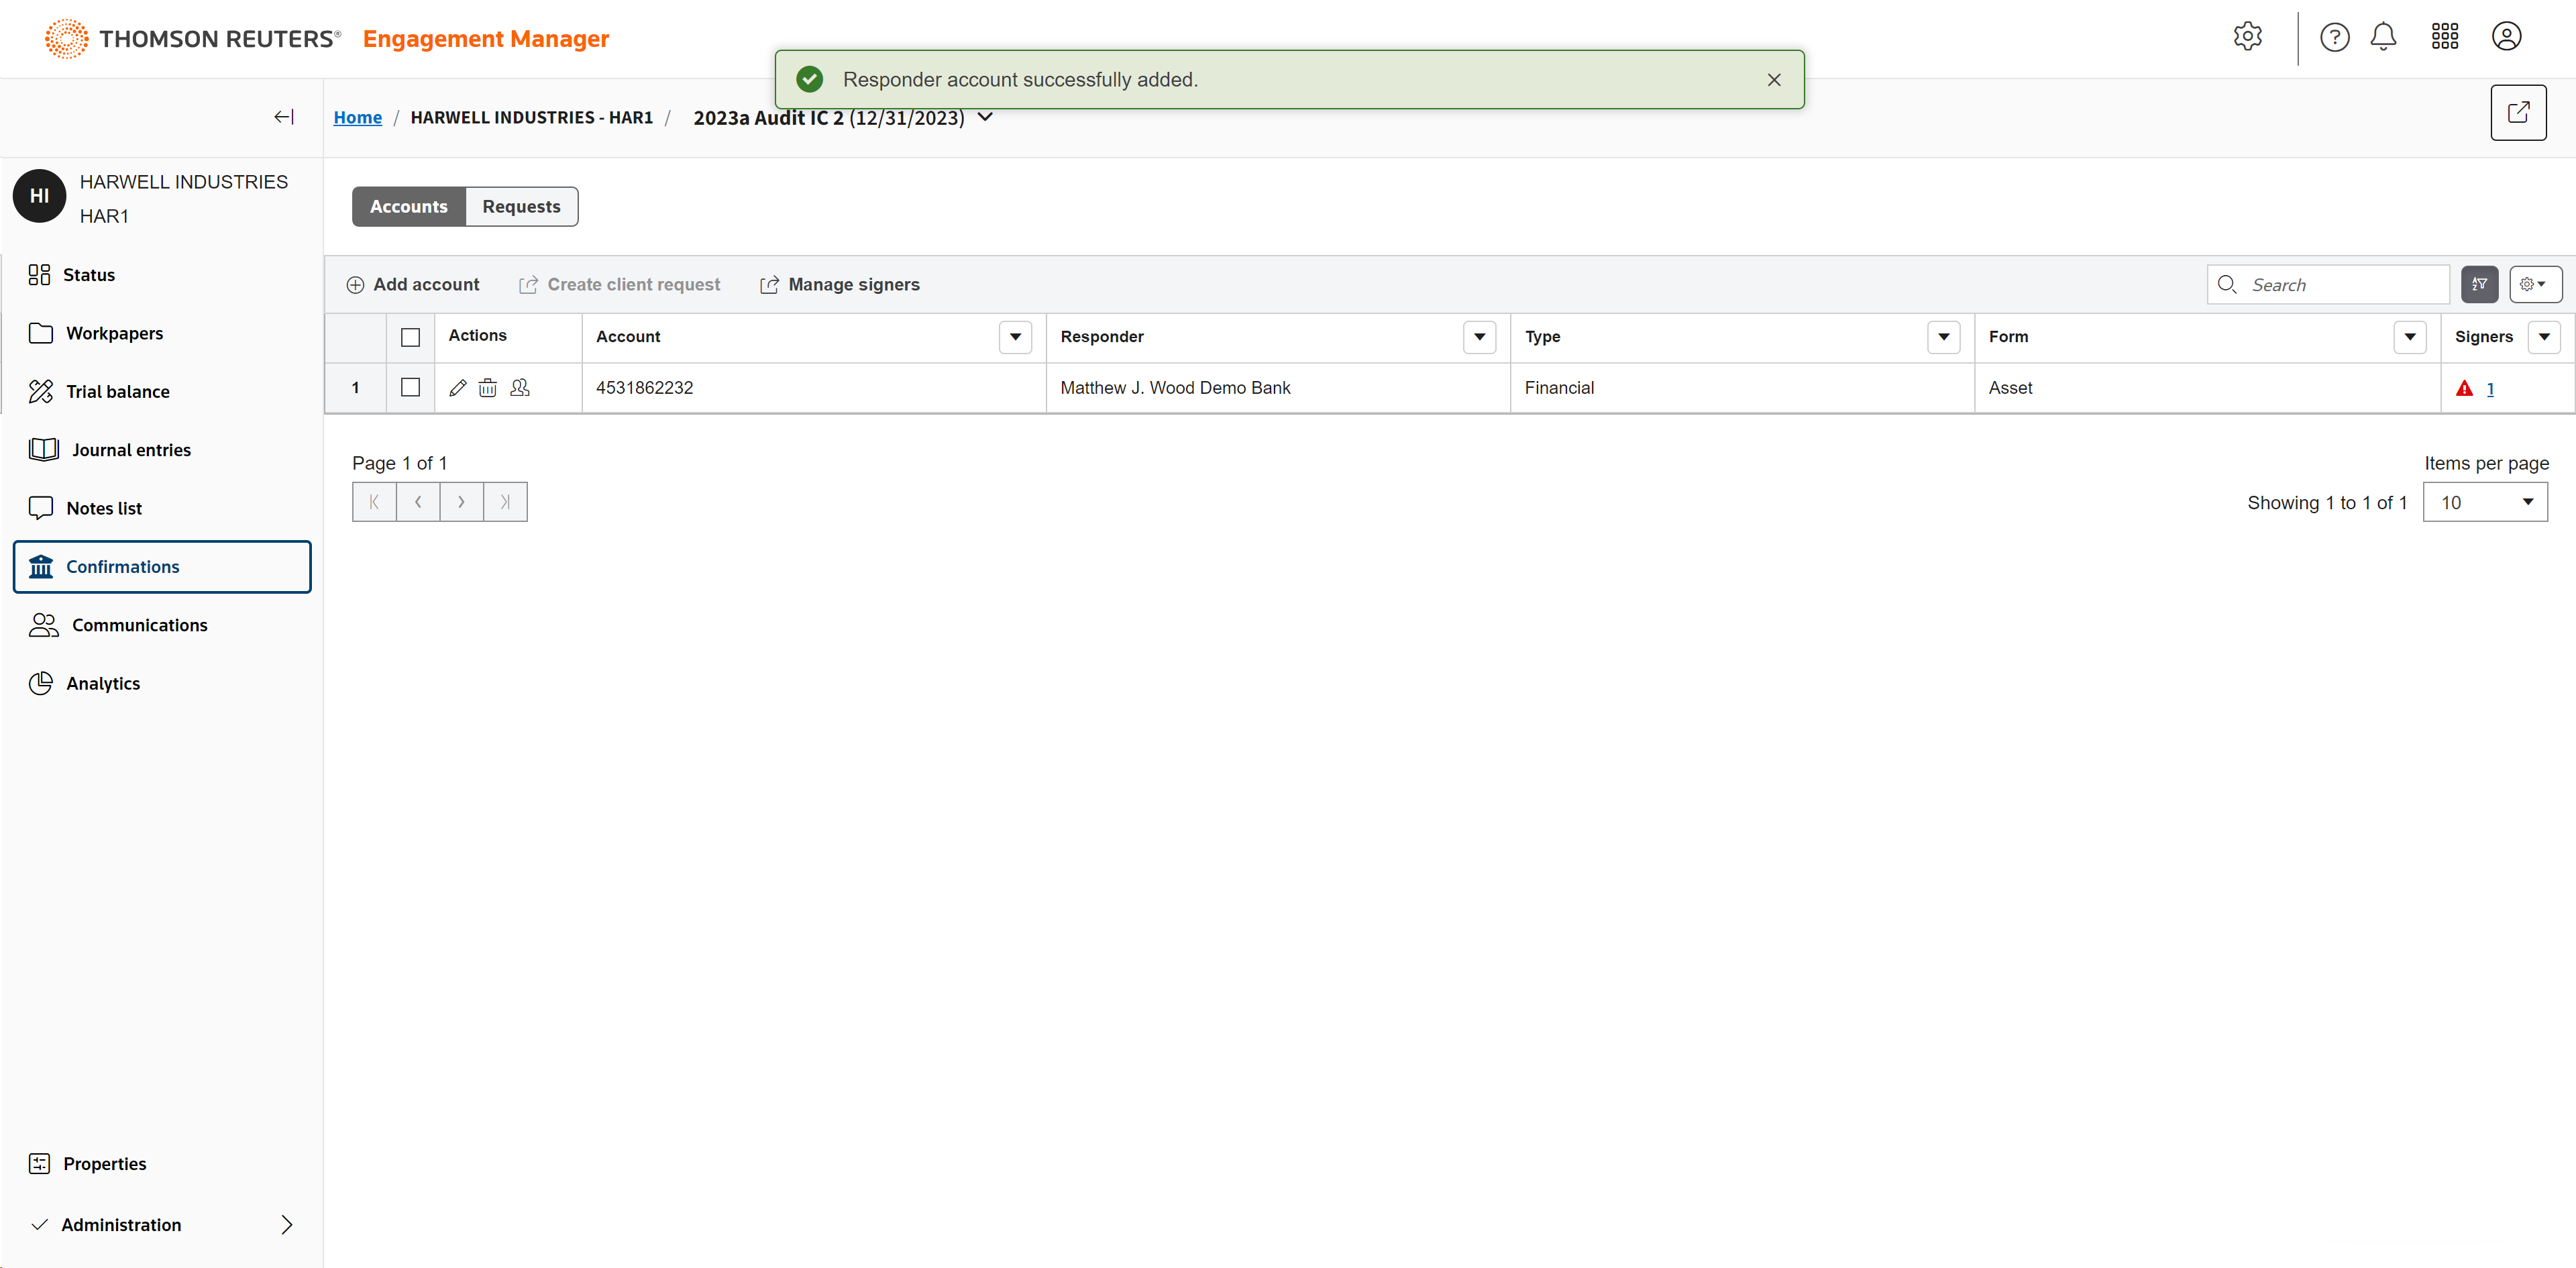The width and height of the screenshot is (2576, 1268).
Task: Switch to the Requests tab
Action: click(x=521, y=206)
